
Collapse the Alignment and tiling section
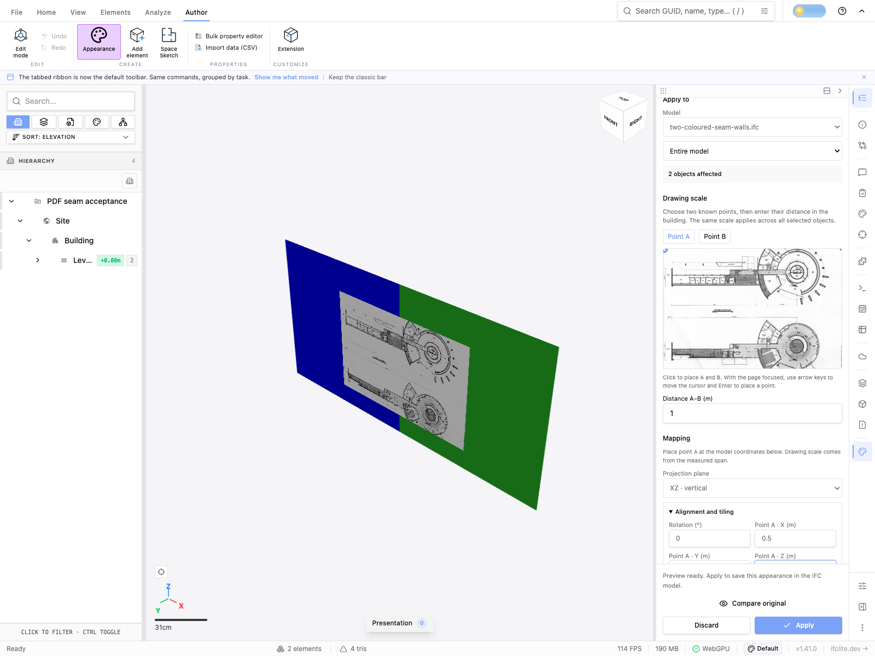701,512
